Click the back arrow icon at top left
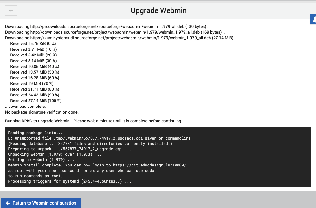The image size is (316, 208). coord(11,10)
